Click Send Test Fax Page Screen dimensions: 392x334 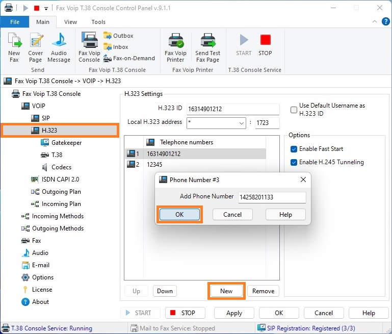(207, 47)
